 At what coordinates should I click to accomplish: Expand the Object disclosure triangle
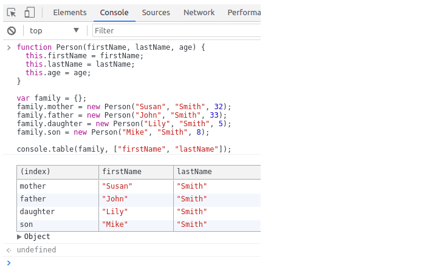pos(19,237)
